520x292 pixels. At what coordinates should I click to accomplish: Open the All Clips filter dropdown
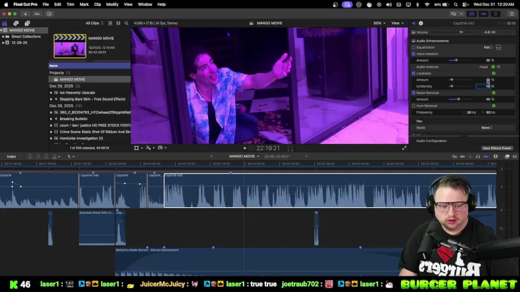tap(94, 23)
